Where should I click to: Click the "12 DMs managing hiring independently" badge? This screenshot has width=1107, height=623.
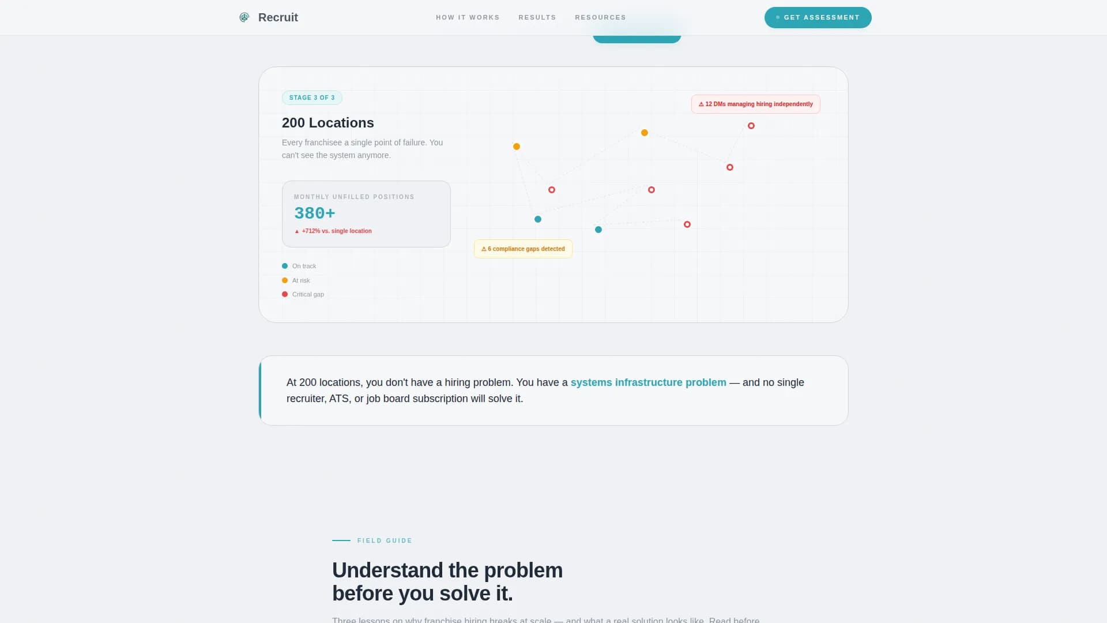click(x=755, y=104)
